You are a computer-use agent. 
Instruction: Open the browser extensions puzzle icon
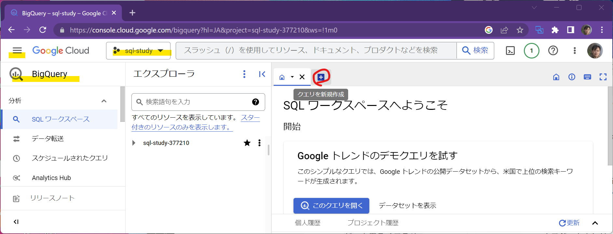pyautogui.click(x=555, y=30)
